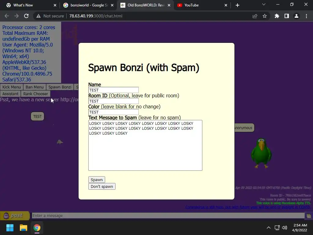Open a new browser tab
This screenshot has width=313, height=235.
(x=237, y=5)
